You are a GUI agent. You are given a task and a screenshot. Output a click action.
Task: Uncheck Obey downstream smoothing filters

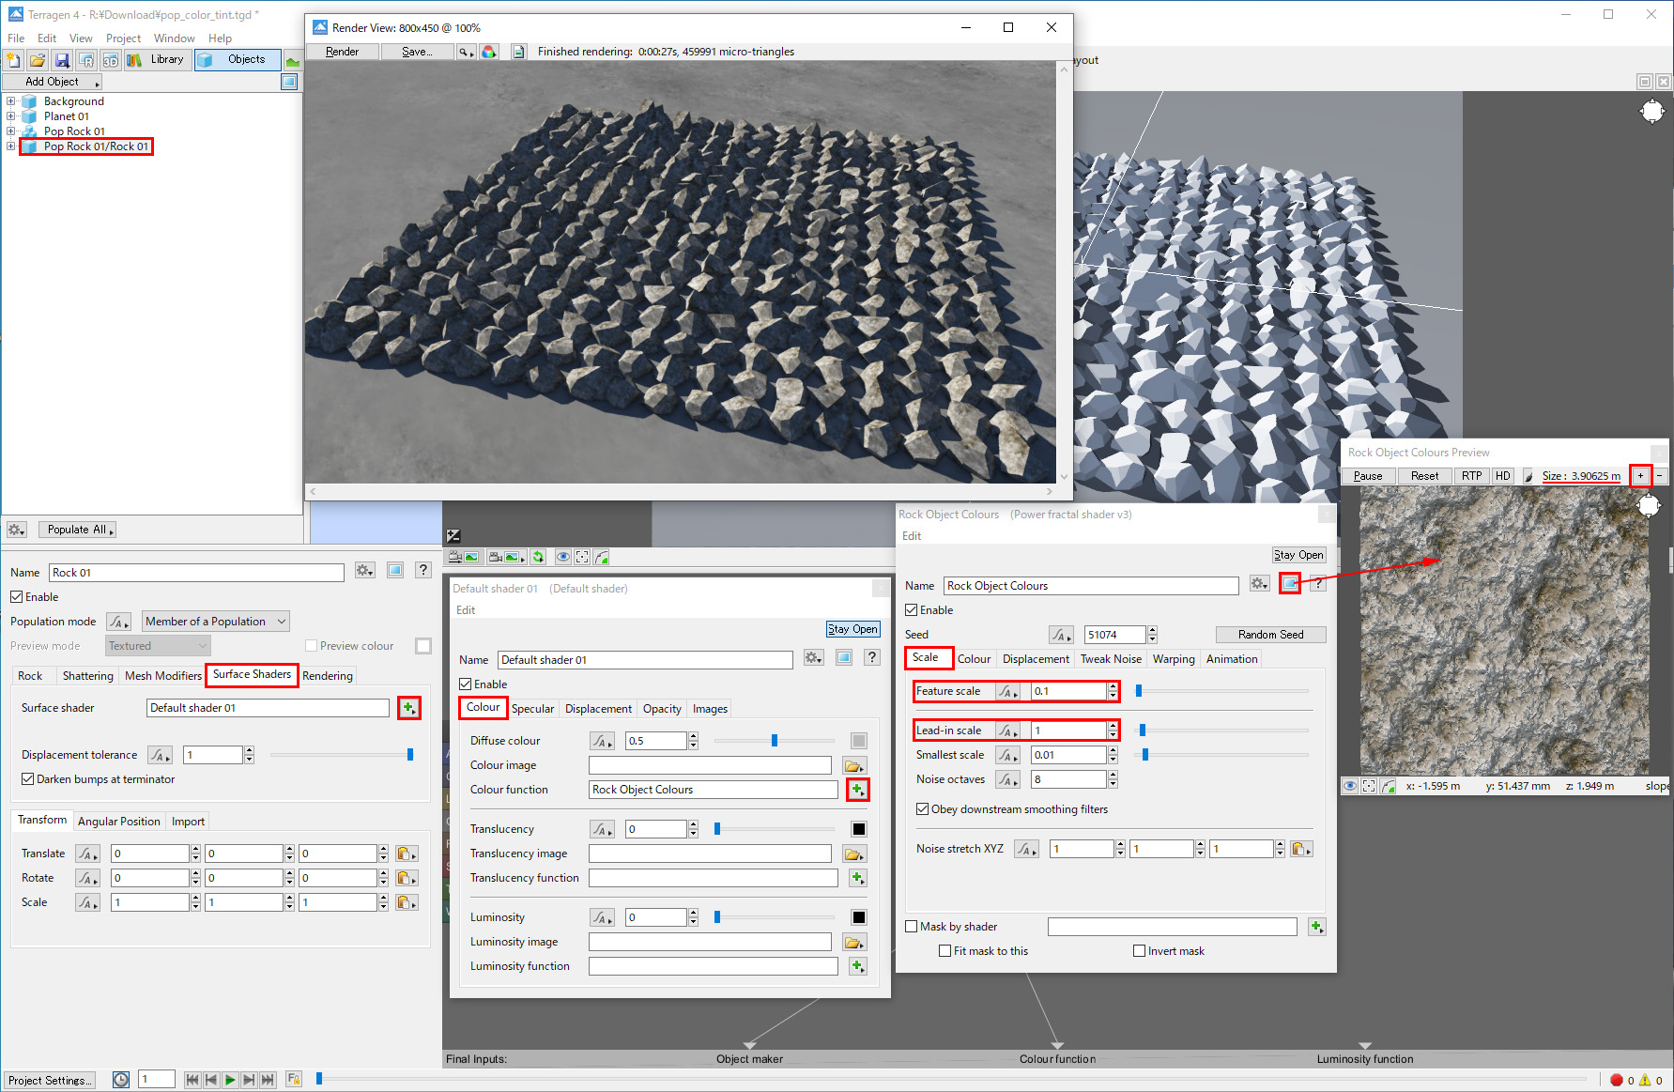coord(922,809)
